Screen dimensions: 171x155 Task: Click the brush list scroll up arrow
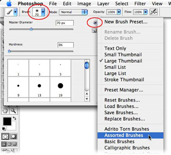click(x=87, y=94)
